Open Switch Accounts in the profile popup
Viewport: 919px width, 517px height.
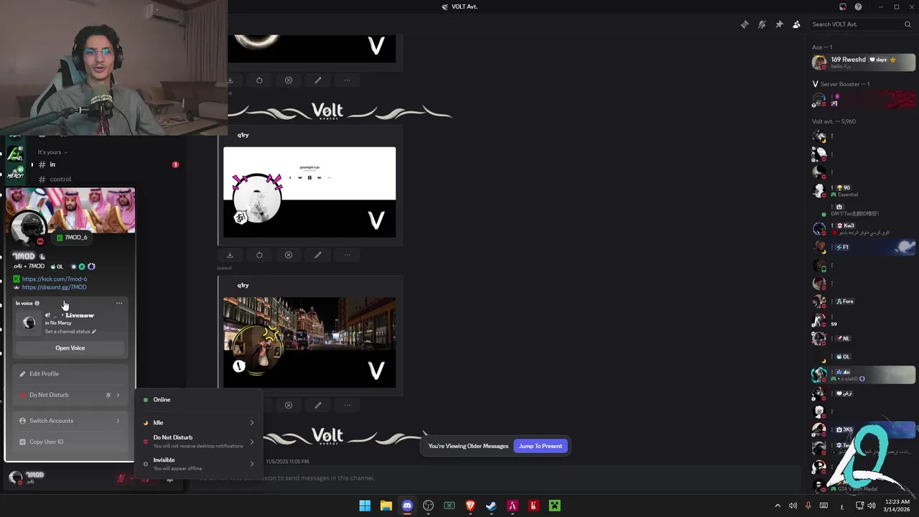[70, 421]
